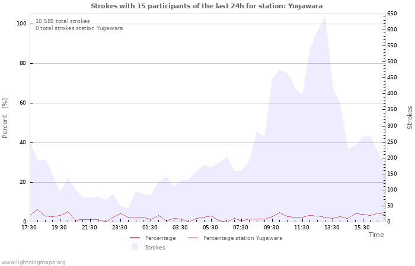Open the www.lightningmaps.org watermark link
The width and height of the screenshot is (415, 266).
tap(33, 262)
